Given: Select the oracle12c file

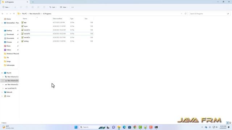Looking at the screenshot, I should pos(57,30).
